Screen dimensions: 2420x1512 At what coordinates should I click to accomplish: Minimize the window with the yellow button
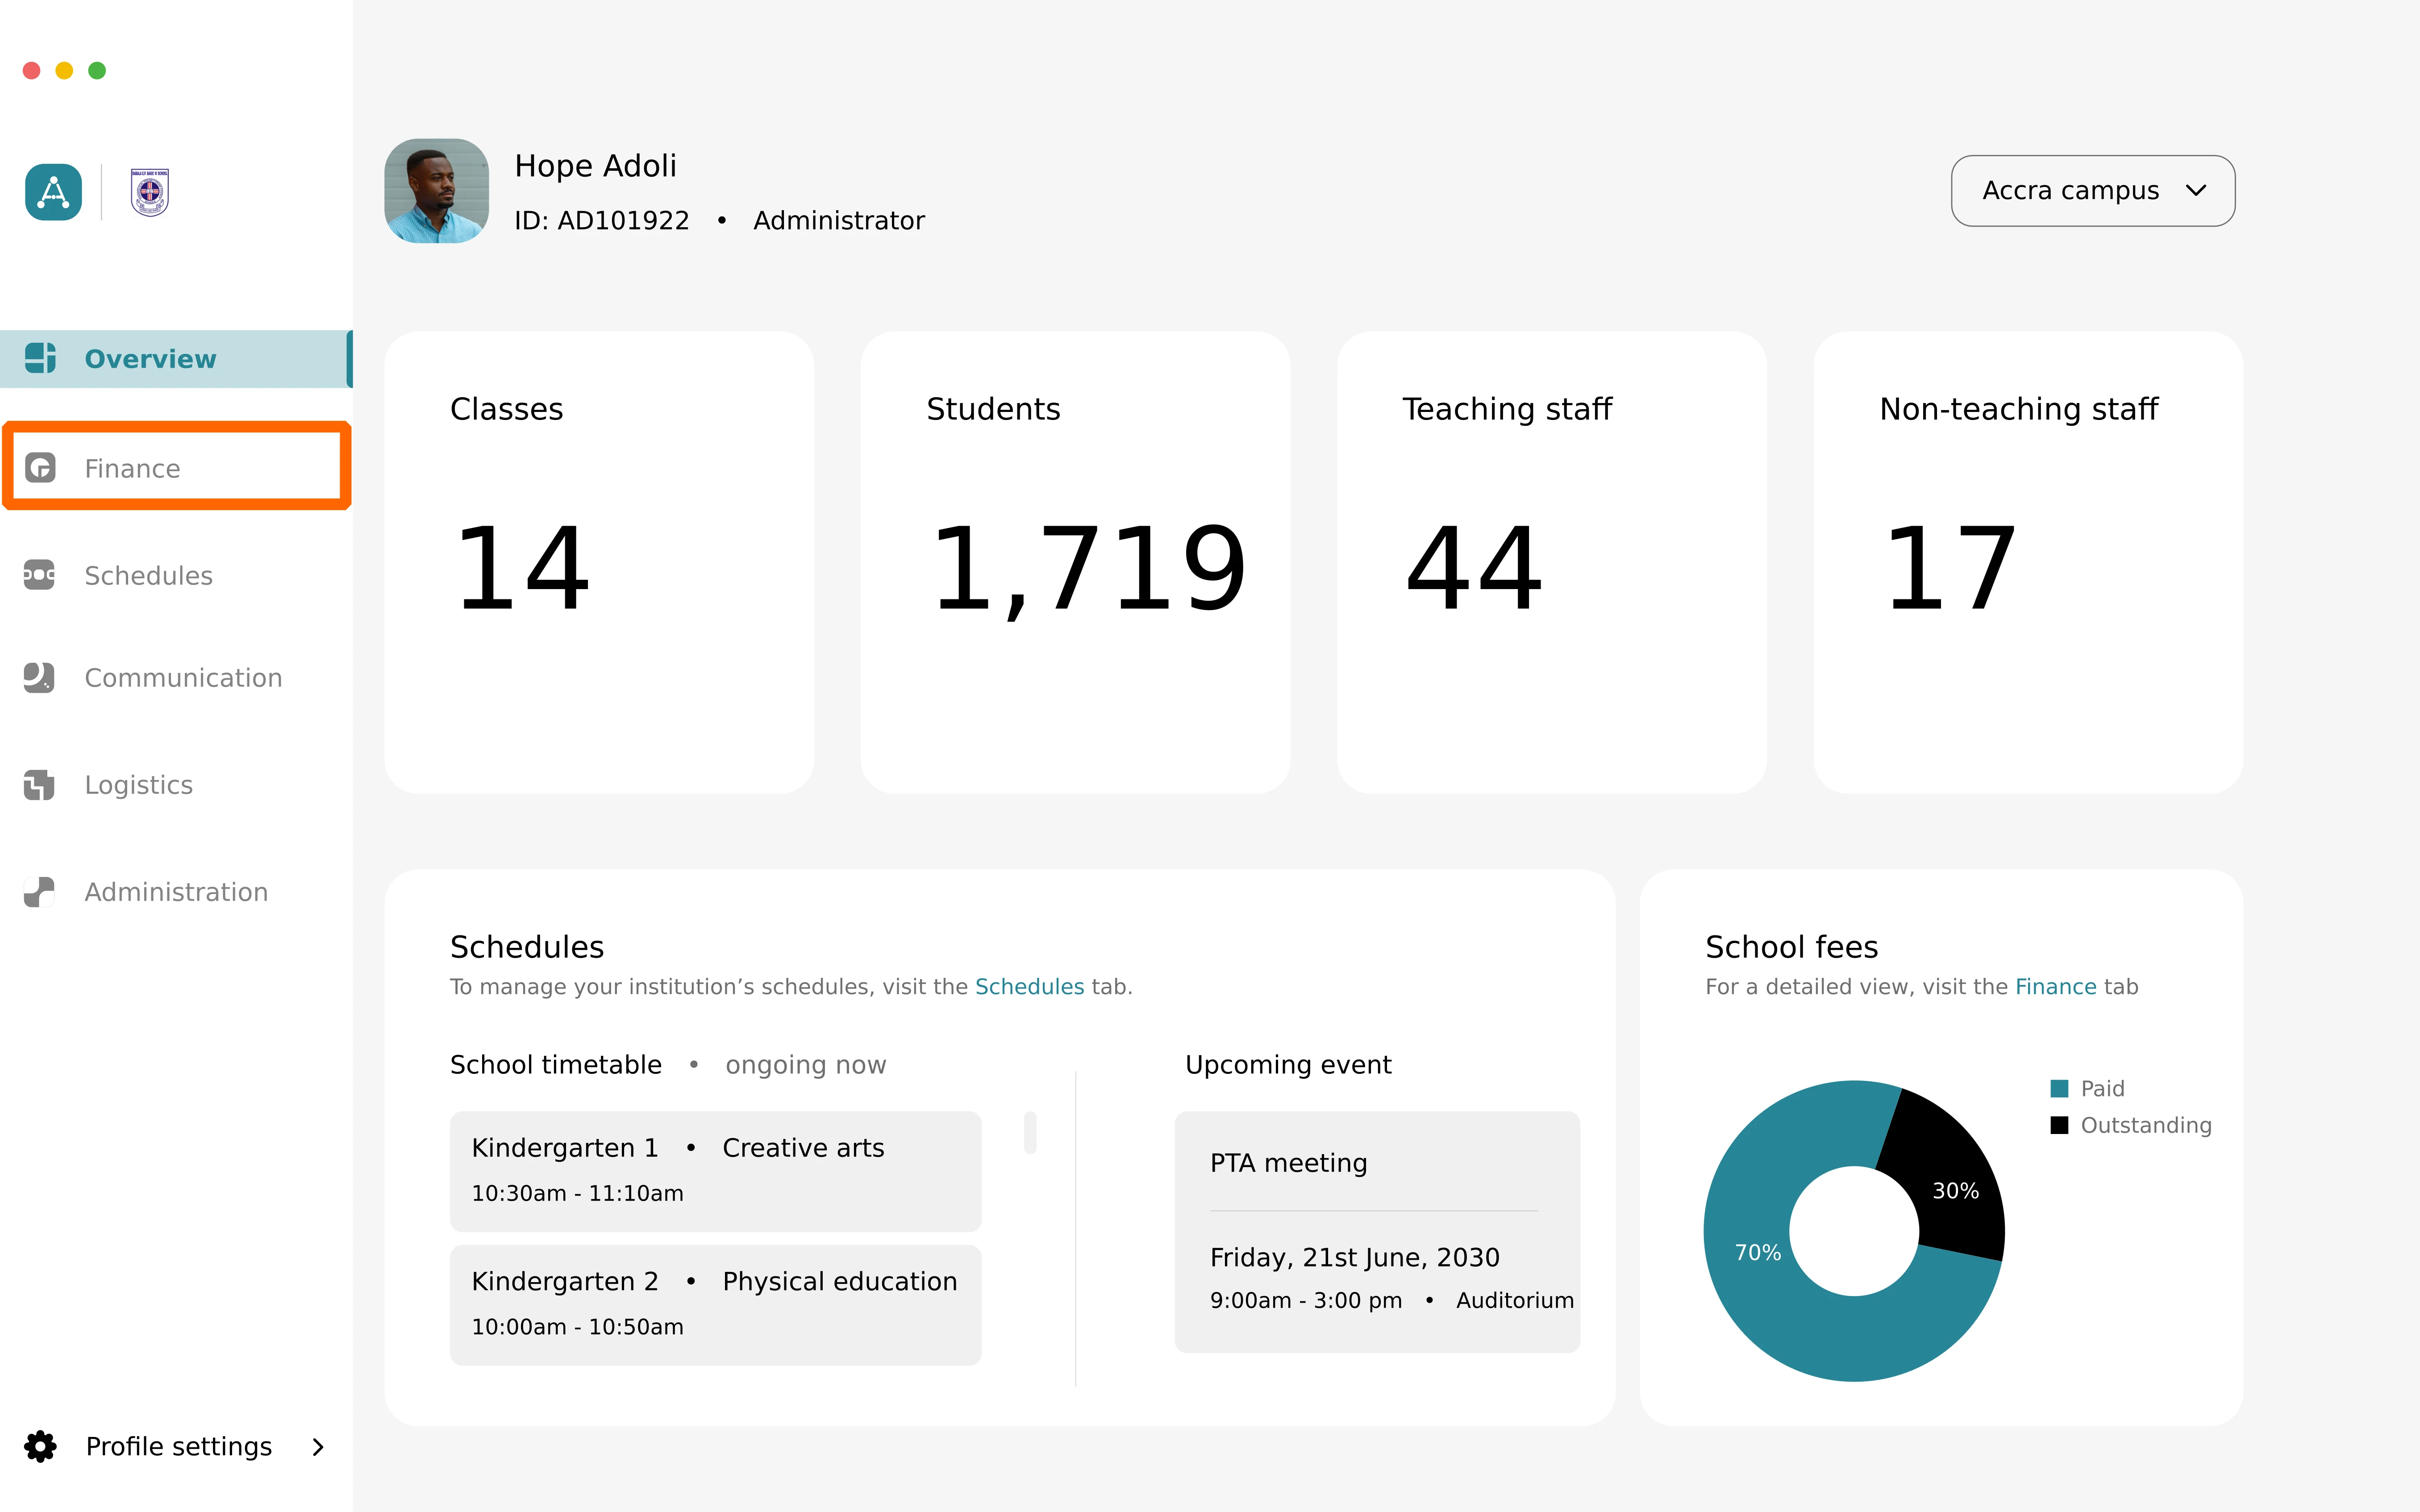(x=64, y=70)
